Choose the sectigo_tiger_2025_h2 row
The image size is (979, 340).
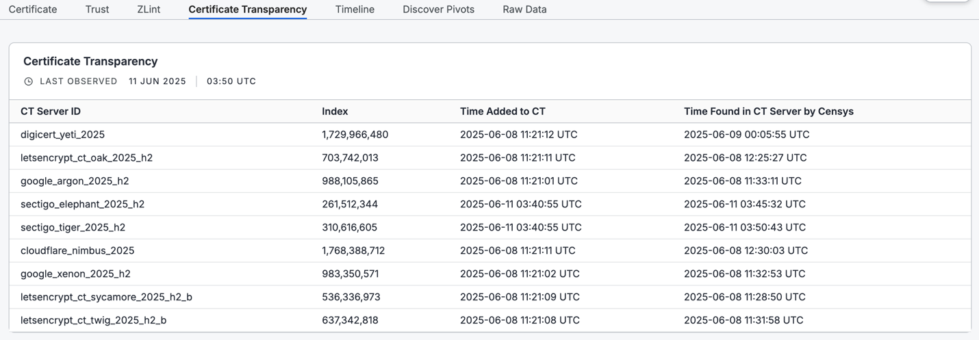tap(73, 228)
